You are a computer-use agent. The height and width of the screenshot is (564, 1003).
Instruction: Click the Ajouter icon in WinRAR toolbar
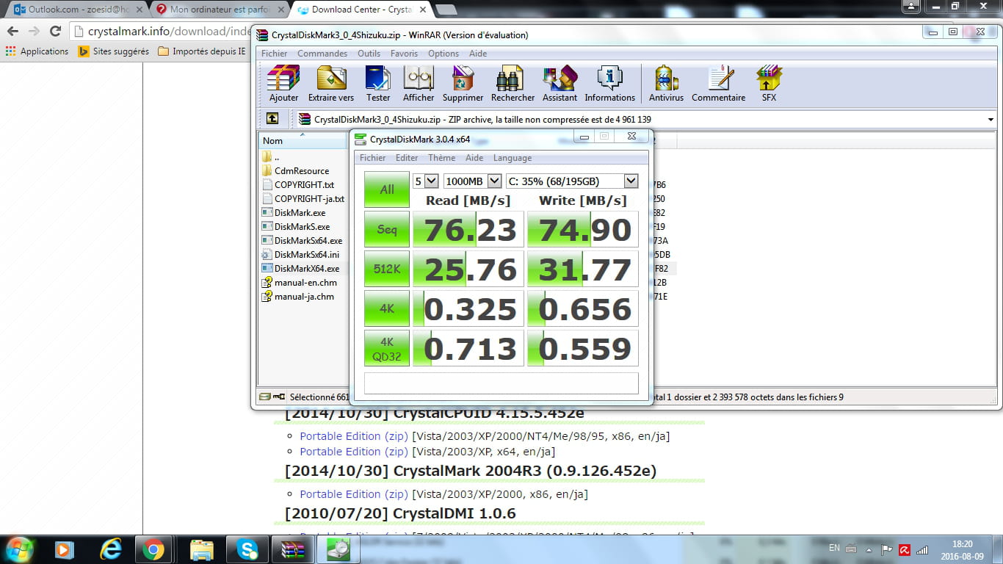coord(283,83)
